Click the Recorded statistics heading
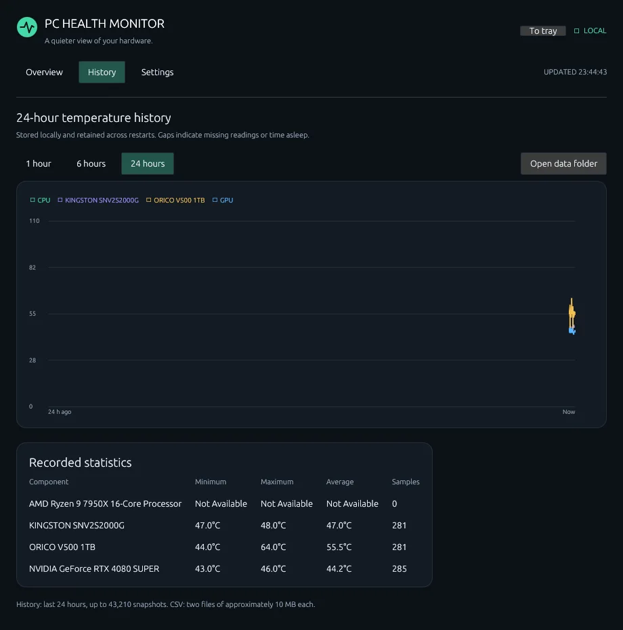This screenshot has width=623, height=630. tap(81, 463)
